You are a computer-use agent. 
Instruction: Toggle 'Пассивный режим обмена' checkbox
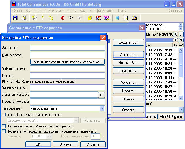(4, 126)
